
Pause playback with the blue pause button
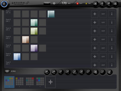tap(4, 4)
